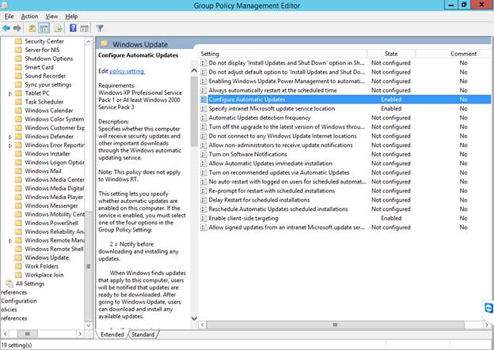The width and height of the screenshot is (494, 350).
Task: Expand the Windows Remote Management tree node
Action: [10, 240]
